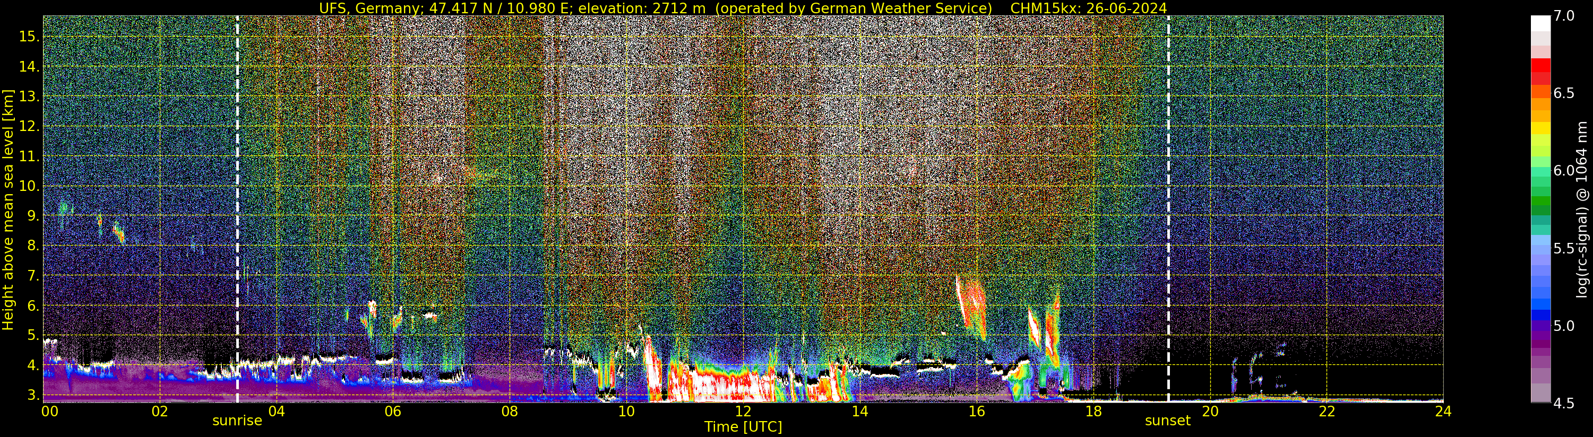
Task: Click colorbar value '7.0'
Action: pyautogui.click(x=1564, y=16)
